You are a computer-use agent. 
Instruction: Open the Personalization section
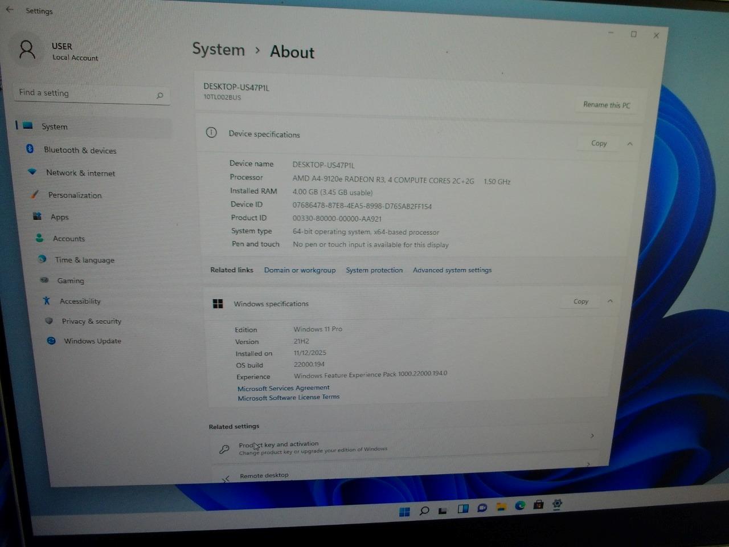point(75,195)
